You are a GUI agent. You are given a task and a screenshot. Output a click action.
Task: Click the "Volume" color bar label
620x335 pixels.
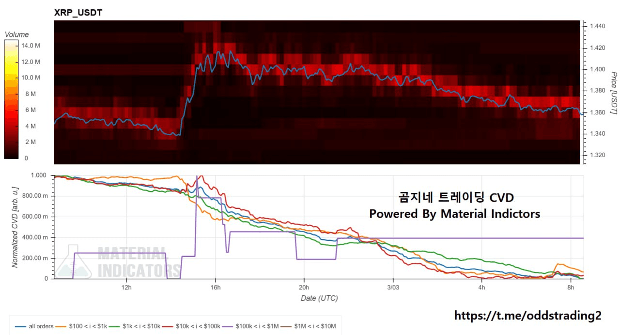16,34
